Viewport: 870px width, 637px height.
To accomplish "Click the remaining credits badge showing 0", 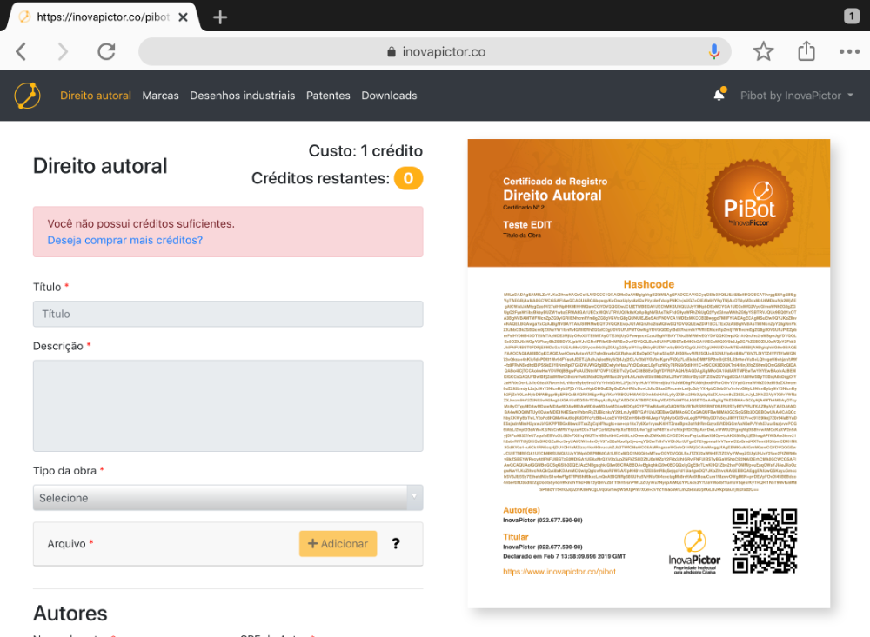I will pos(408,178).
